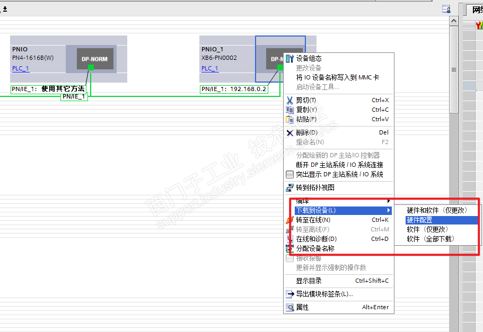Select 分配设备名称 menu entry

tap(315, 249)
